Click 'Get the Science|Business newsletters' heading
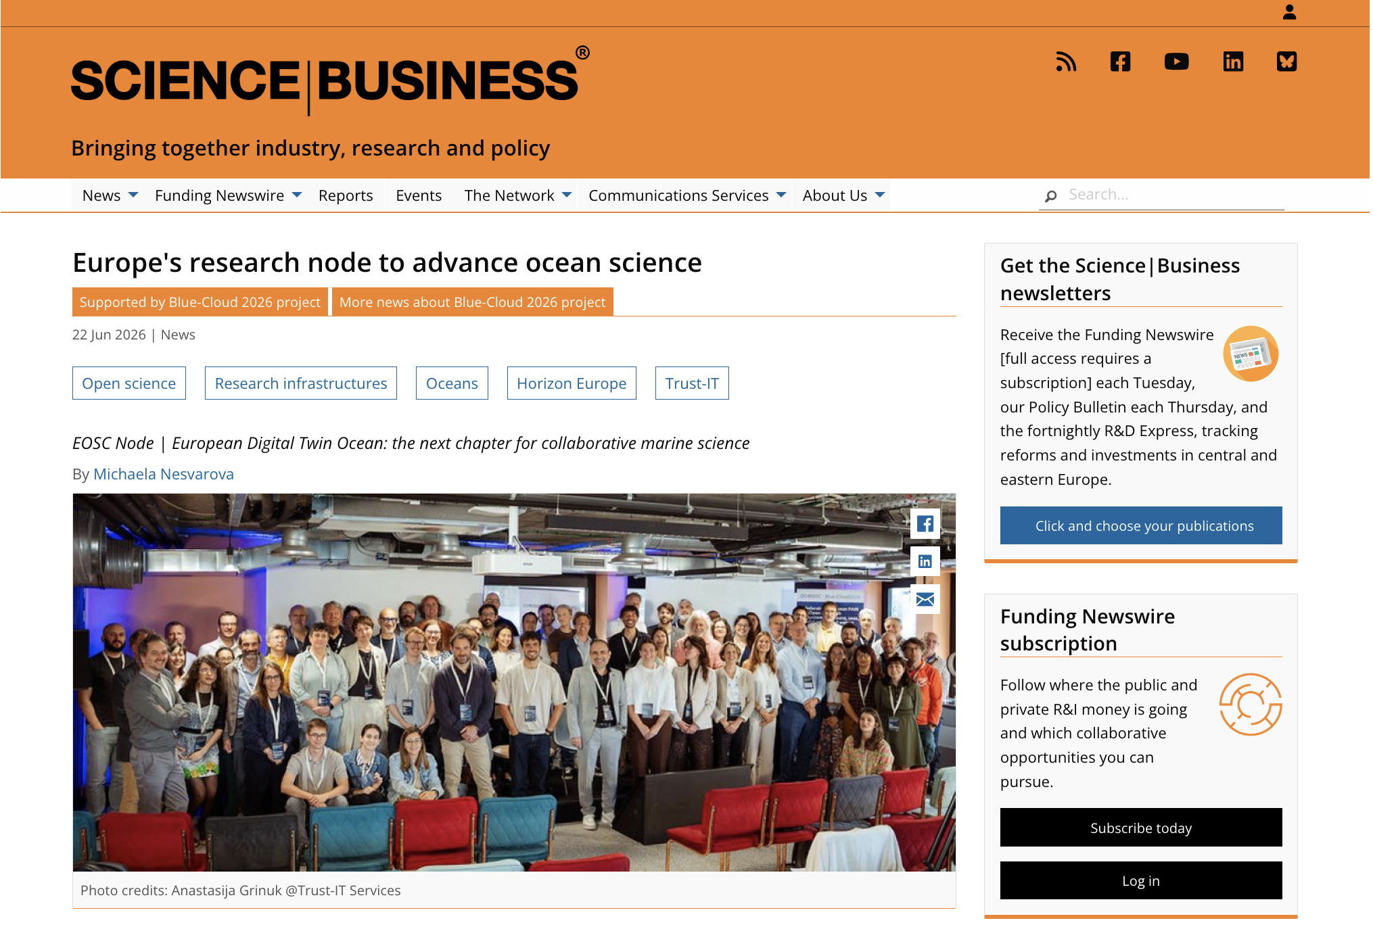 (1120, 279)
